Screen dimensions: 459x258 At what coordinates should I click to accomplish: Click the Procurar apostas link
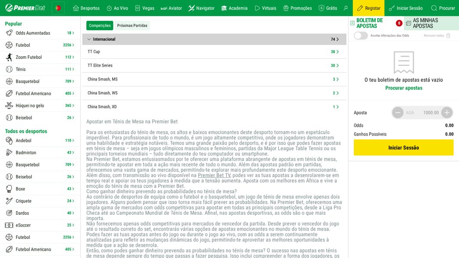tap(404, 88)
